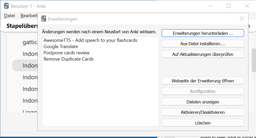Maximize the Anki main window
Image resolution: width=256 pixels, height=138 pixels.
tap(228, 6)
